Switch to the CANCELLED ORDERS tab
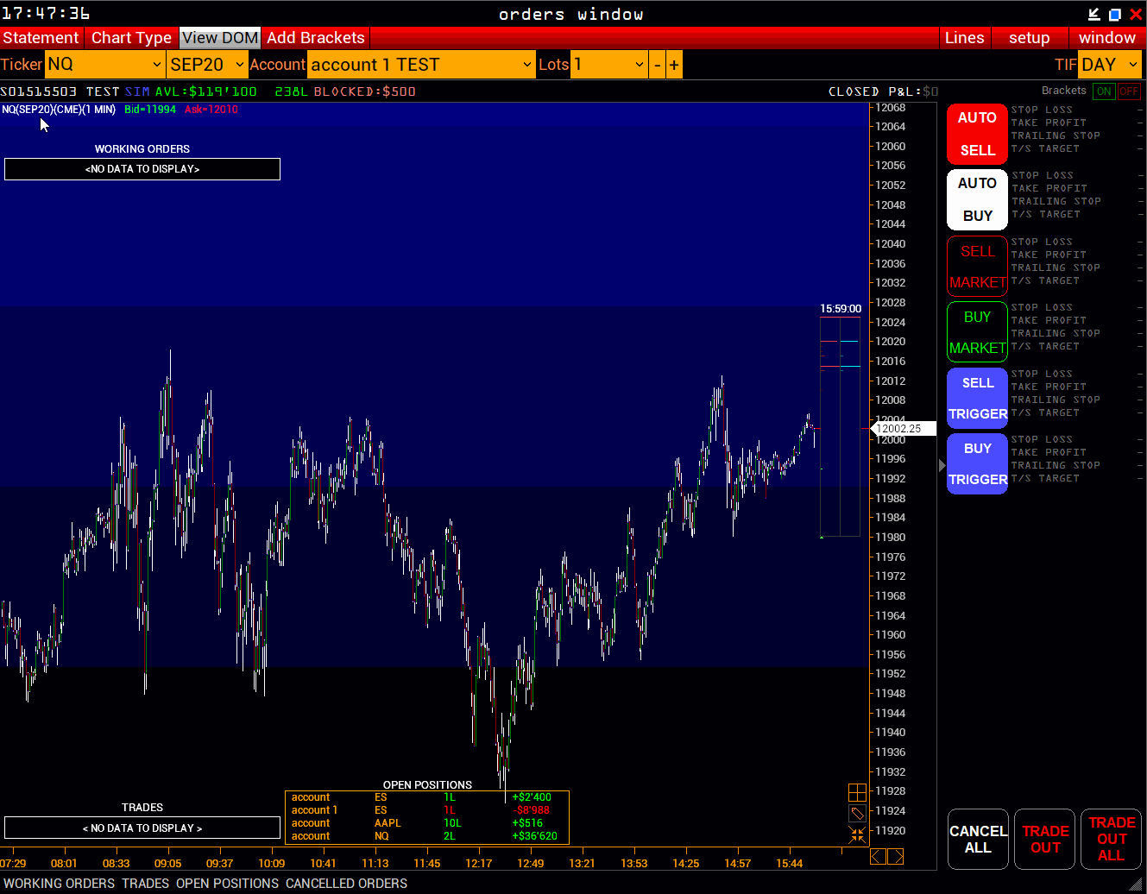The width and height of the screenshot is (1147, 894). tap(346, 884)
